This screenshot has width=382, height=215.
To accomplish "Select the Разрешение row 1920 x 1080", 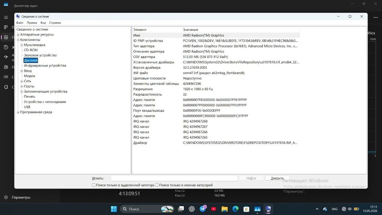I will [216, 89].
